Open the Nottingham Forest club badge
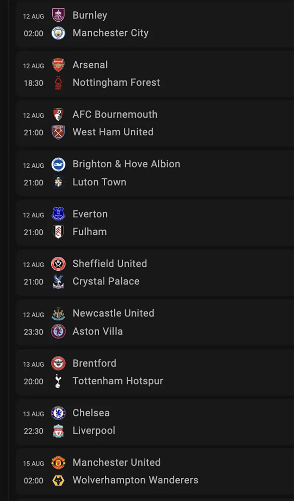This screenshot has width=294, height=501. [58, 82]
